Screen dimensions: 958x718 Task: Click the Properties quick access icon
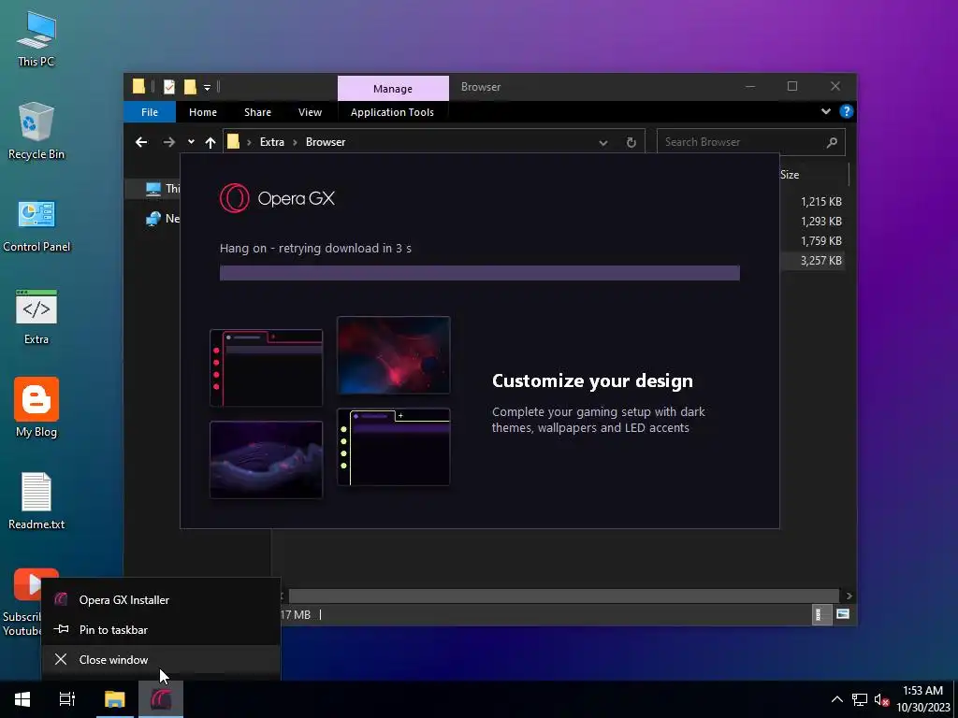point(169,87)
